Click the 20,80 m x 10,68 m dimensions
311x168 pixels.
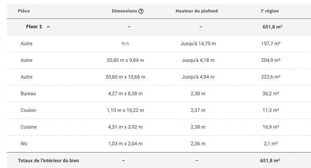(x=125, y=77)
